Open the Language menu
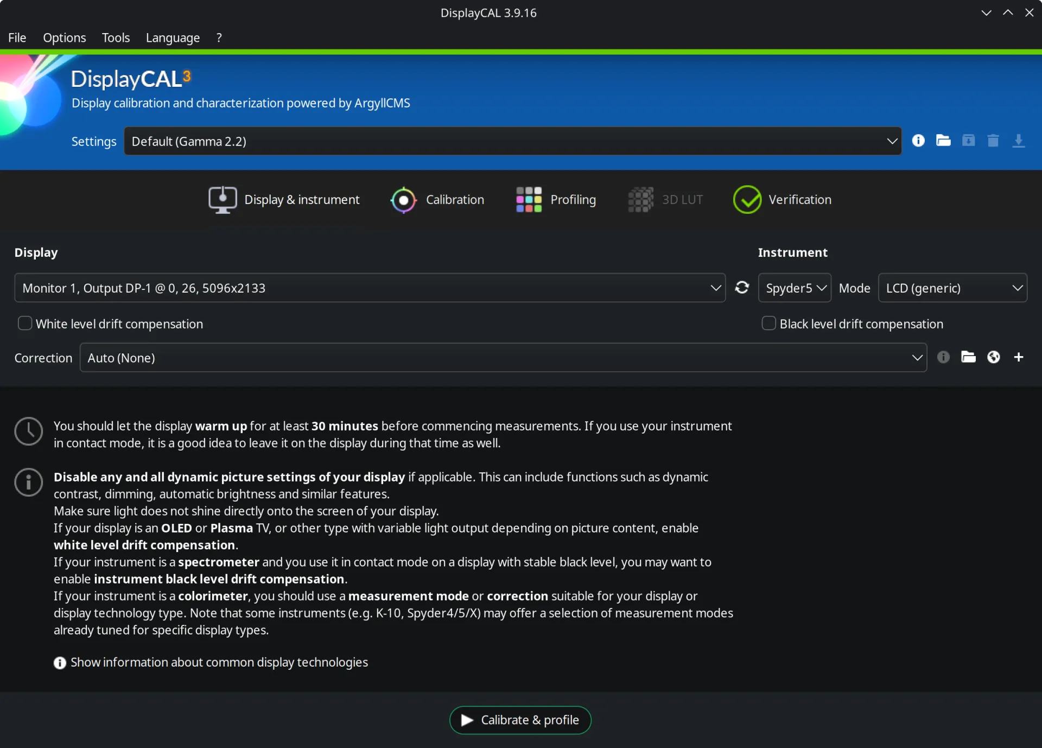The height and width of the screenshot is (748, 1042). tap(172, 37)
